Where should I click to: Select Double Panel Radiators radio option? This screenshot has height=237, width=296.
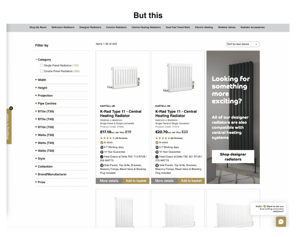pos(41,71)
